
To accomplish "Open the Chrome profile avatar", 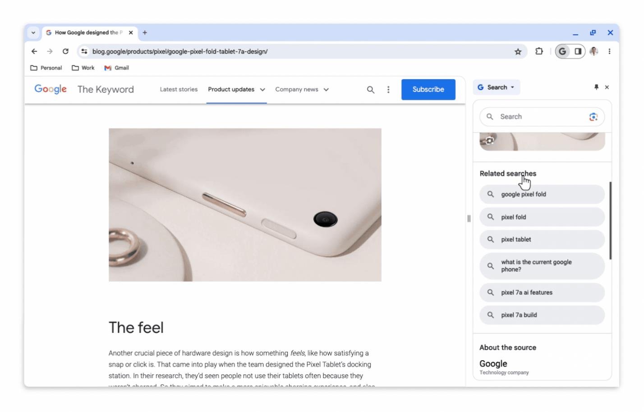I will [594, 51].
